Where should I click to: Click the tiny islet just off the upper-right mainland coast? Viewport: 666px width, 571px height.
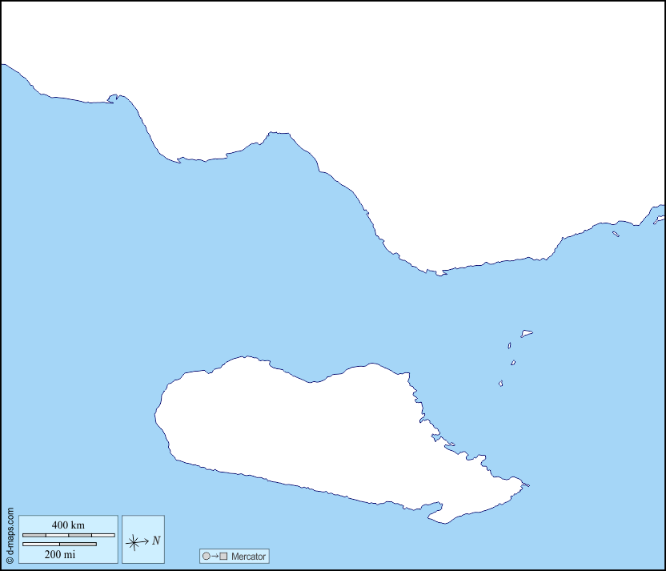click(x=616, y=234)
